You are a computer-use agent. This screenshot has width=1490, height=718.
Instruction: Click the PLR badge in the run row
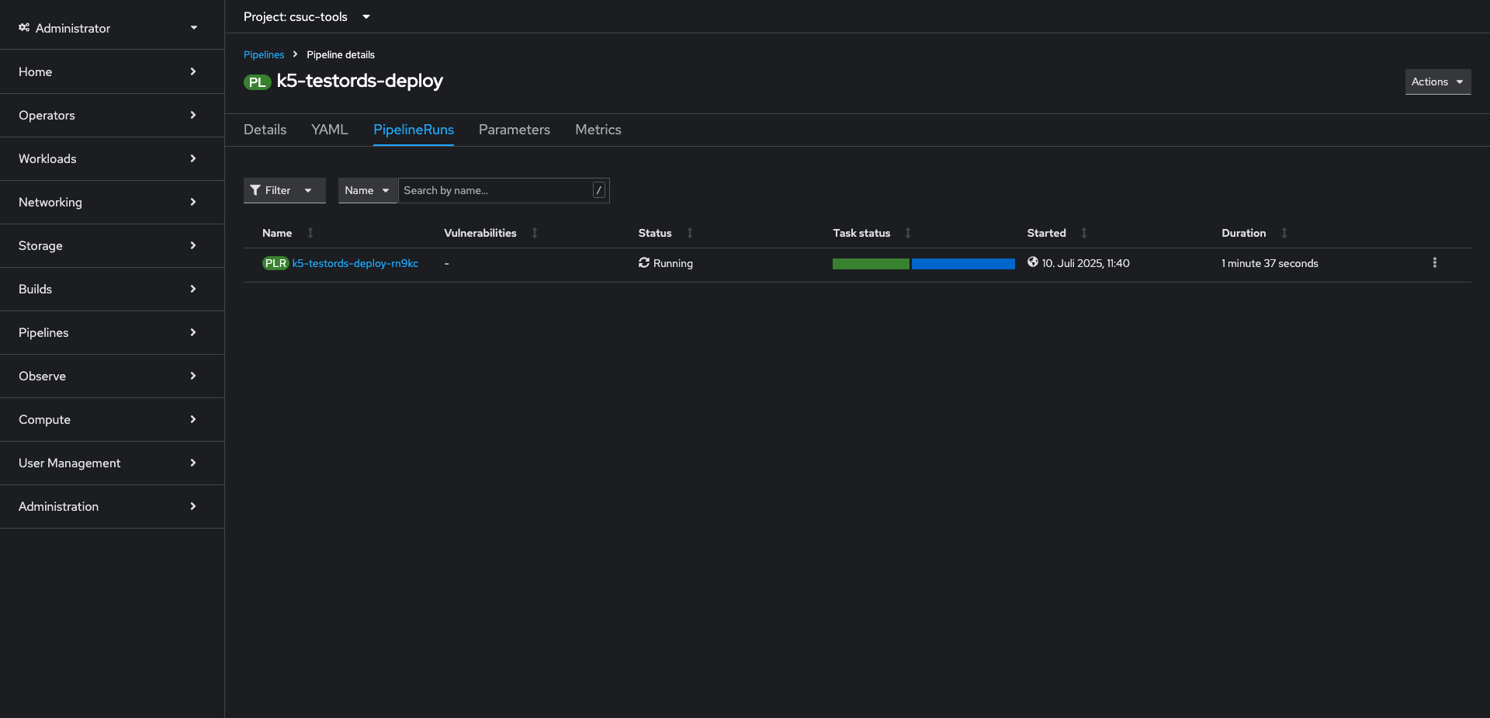275,263
